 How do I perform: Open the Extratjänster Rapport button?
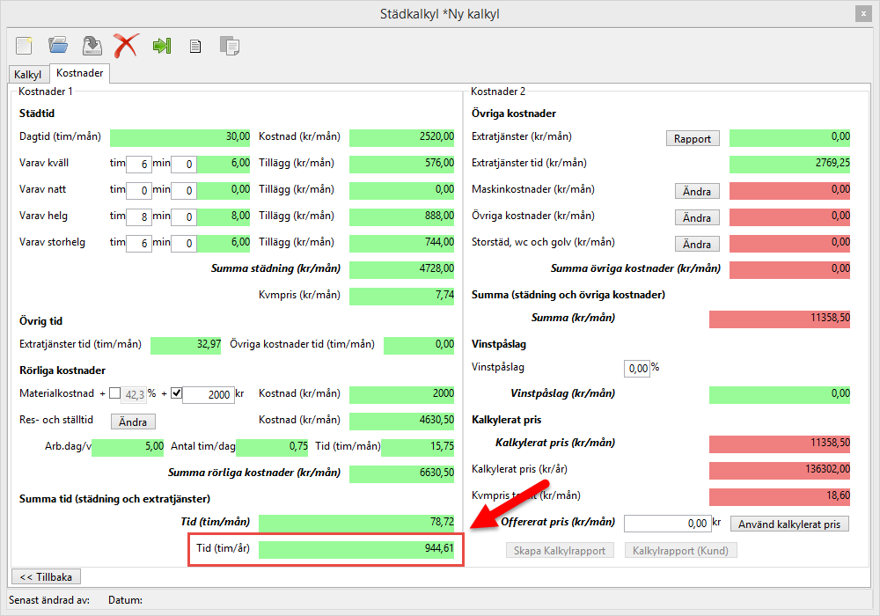693,138
